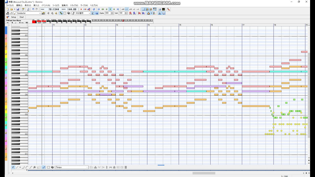This screenshot has width=315, height=177.
Task: Undo the last edit
Action: 33,9
